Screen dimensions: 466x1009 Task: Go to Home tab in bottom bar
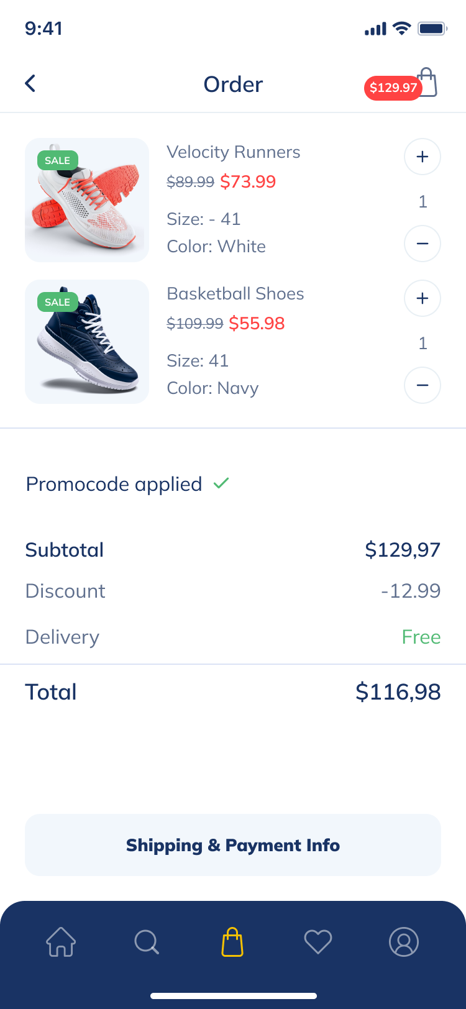point(61,942)
